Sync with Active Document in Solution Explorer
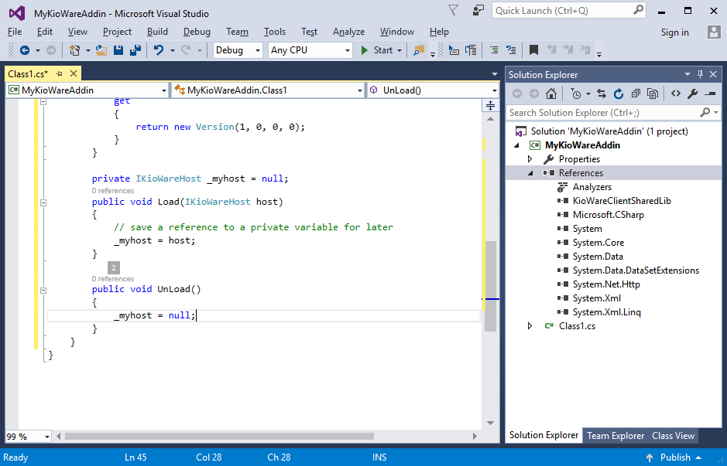This screenshot has width=727, height=466. tap(602, 94)
